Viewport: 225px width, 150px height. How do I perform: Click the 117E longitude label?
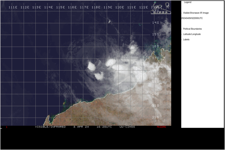[84, 7]
